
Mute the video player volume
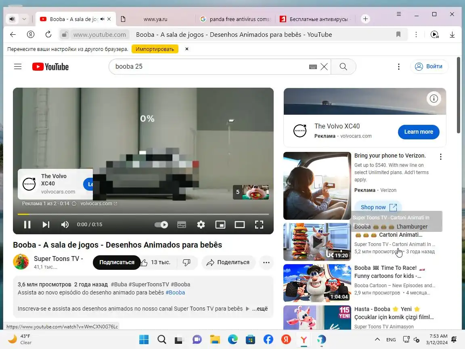(x=65, y=225)
